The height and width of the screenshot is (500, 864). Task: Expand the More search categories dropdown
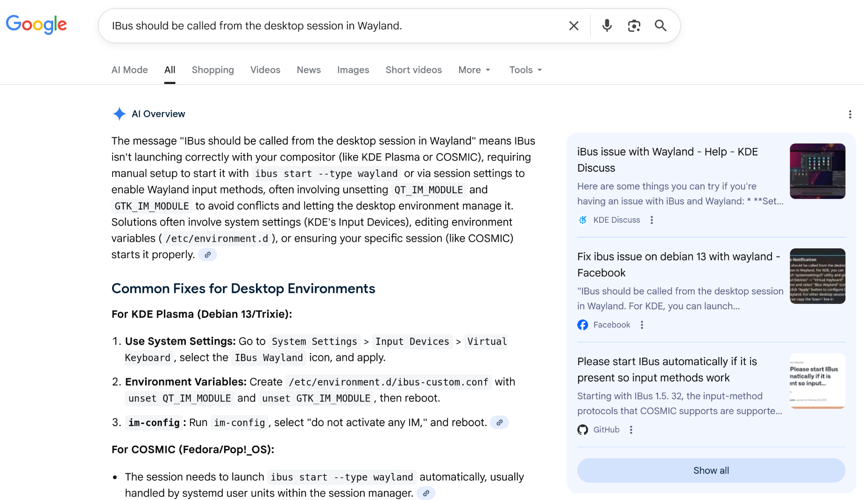coord(474,70)
